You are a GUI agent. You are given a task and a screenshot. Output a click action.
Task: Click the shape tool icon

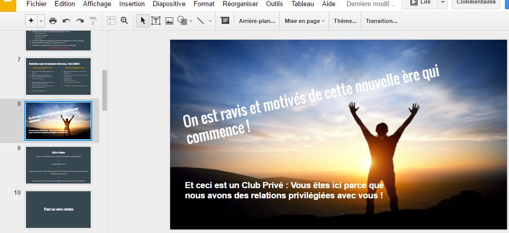pyautogui.click(x=182, y=21)
